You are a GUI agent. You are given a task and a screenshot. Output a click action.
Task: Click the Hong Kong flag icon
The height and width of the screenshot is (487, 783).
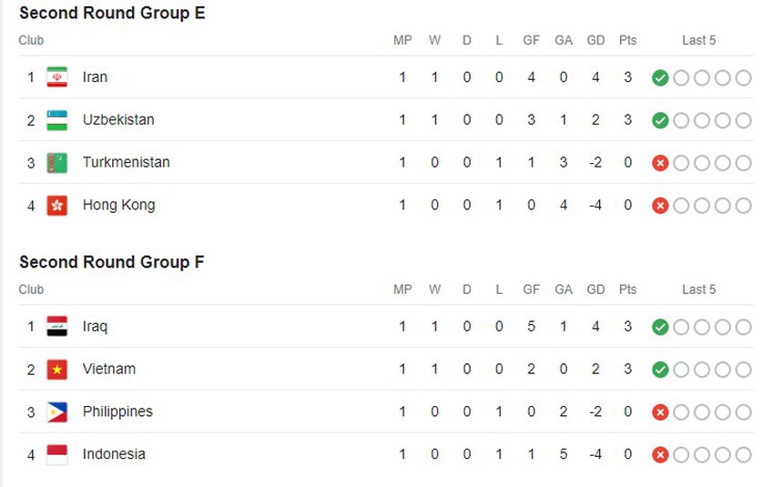[x=57, y=206]
